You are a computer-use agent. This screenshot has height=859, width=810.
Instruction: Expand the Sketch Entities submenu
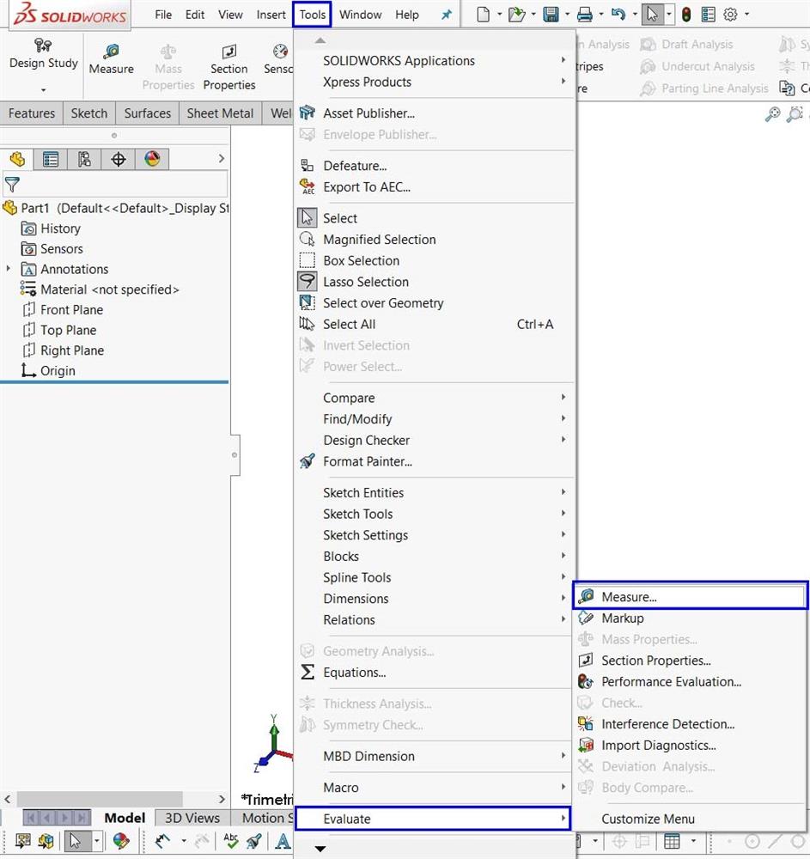436,493
